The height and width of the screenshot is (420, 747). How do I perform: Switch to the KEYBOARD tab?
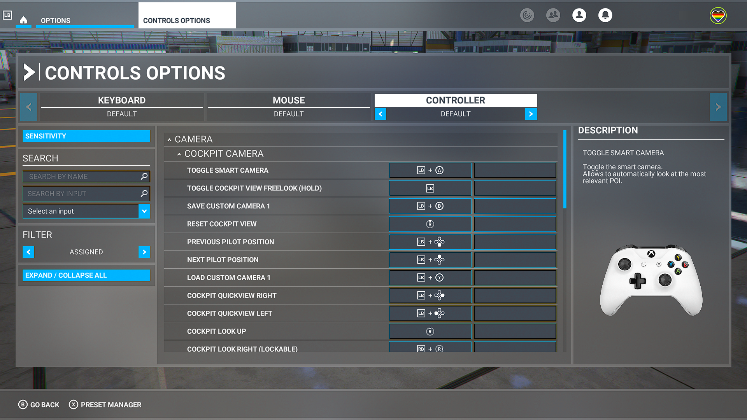tap(122, 100)
